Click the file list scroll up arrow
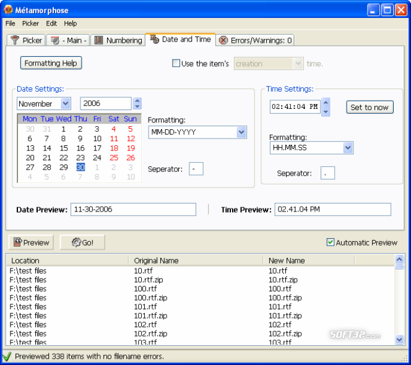This screenshot has width=411, height=365. click(399, 259)
